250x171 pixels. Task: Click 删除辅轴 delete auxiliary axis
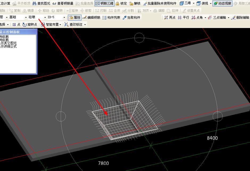[x=240, y=17]
